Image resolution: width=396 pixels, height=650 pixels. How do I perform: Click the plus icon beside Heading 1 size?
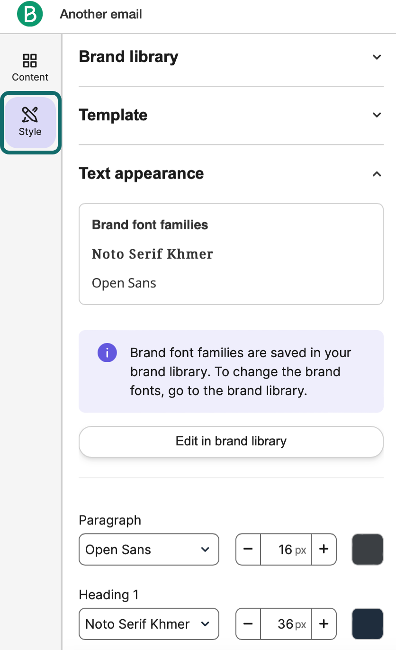[324, 624]
